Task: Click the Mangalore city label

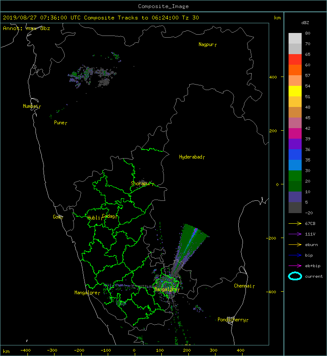Action: pos(86,293)
